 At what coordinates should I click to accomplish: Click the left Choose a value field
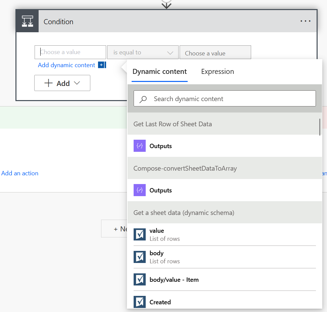click(x=71, y=52)
